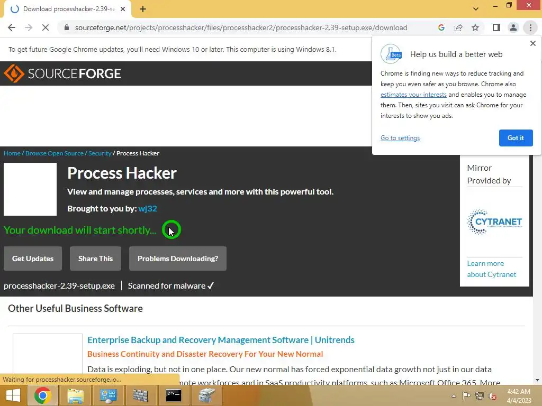Open Chrome side panel icon
Screen dimensions: 542x406
[496, 27]
